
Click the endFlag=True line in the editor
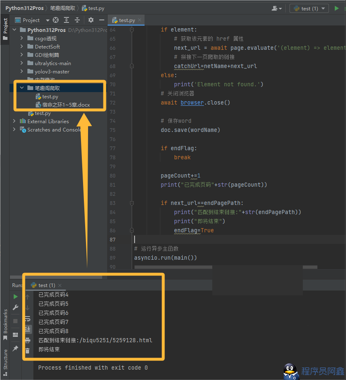[194, 230]
